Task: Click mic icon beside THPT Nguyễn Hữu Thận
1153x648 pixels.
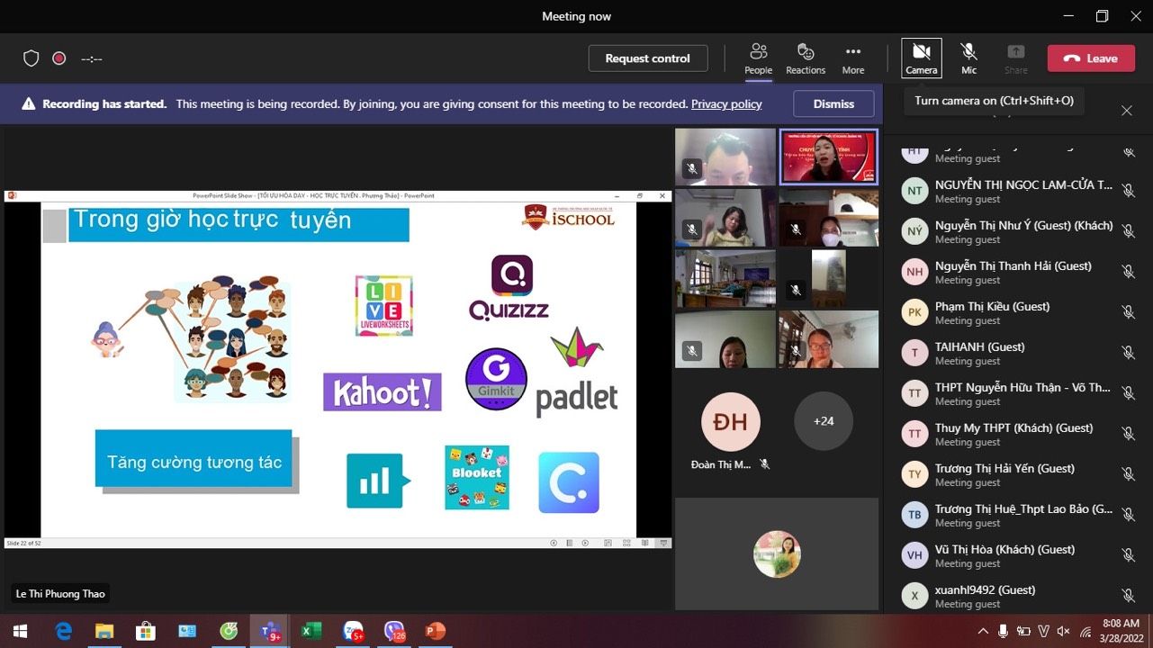Action: (1129, 393)
